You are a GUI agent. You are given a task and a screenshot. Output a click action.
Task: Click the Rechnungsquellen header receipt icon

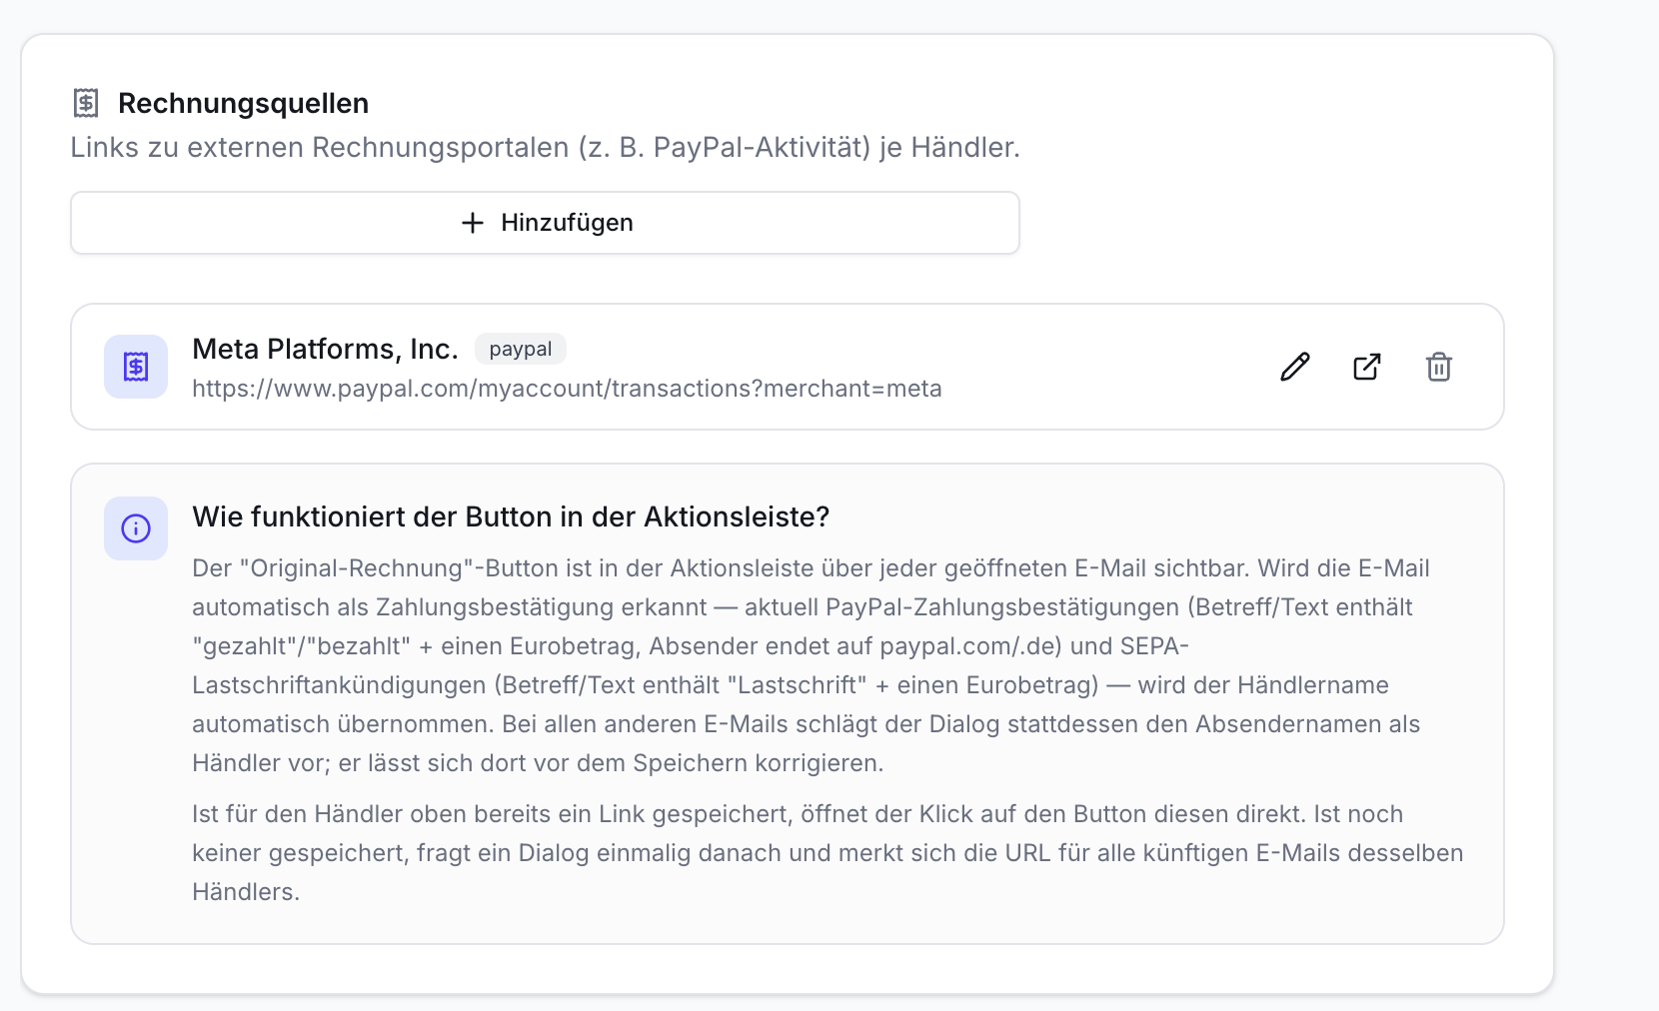86,103
